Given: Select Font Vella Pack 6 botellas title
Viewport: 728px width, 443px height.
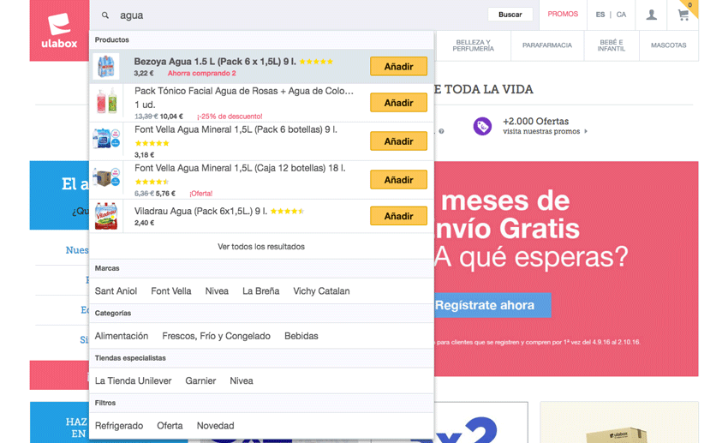Looking at the screenshot, I should (x=236, y=129).
